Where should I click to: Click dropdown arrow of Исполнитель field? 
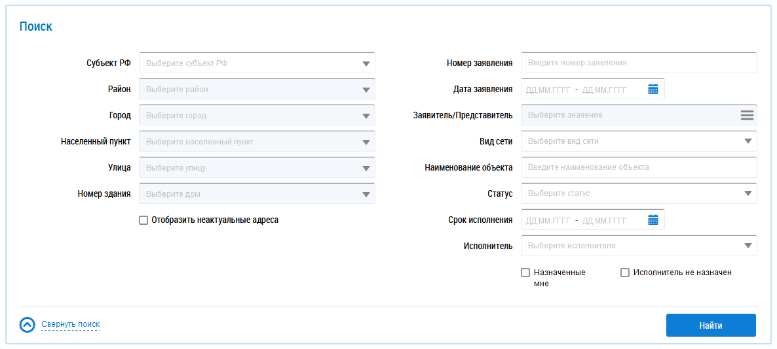748,246
